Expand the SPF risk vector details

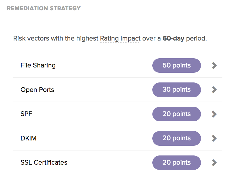(214, 114)
